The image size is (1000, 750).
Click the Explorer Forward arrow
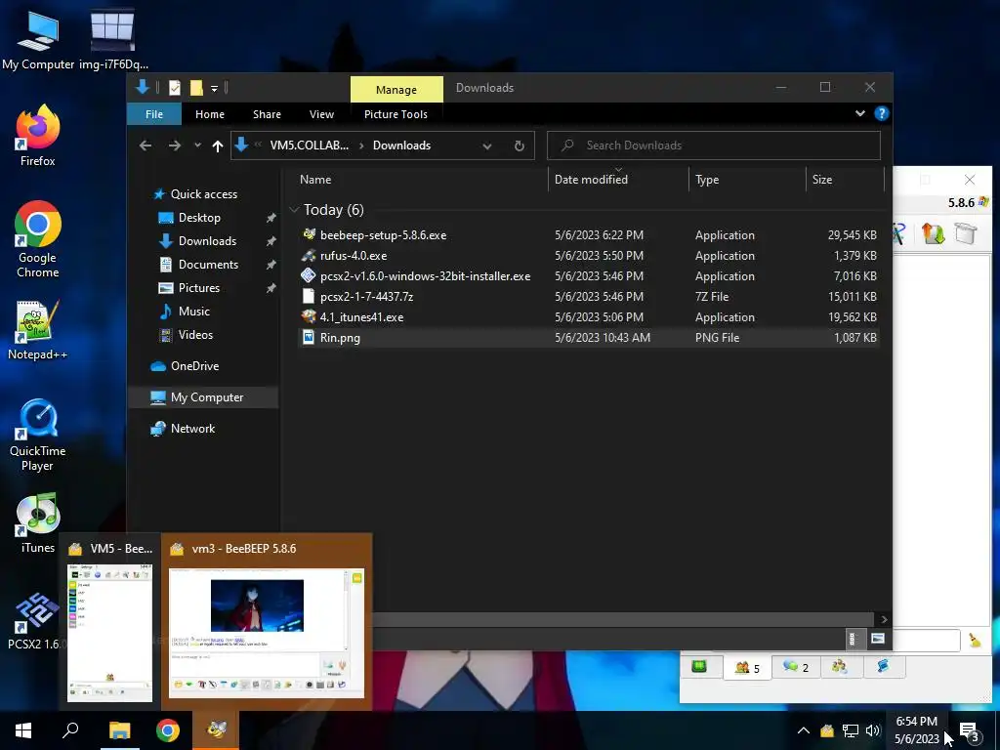coord(174,146)
